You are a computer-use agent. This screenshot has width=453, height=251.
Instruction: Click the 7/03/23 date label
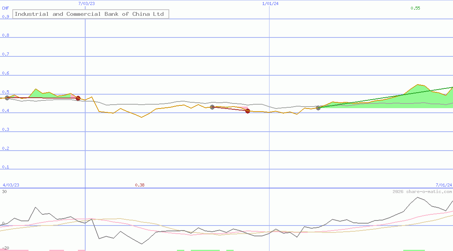(86, 3)
